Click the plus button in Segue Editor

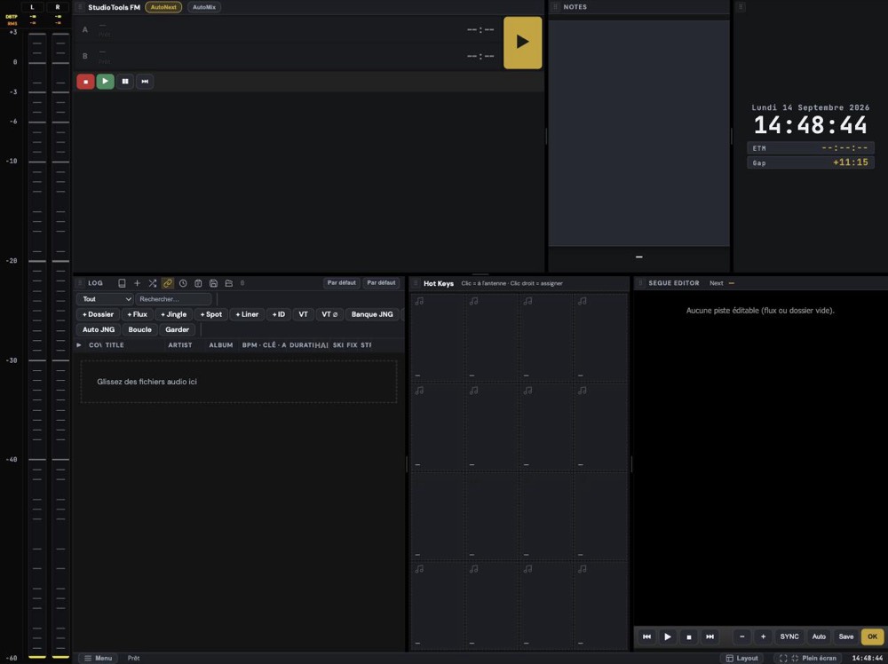click(x=763, y=636)
